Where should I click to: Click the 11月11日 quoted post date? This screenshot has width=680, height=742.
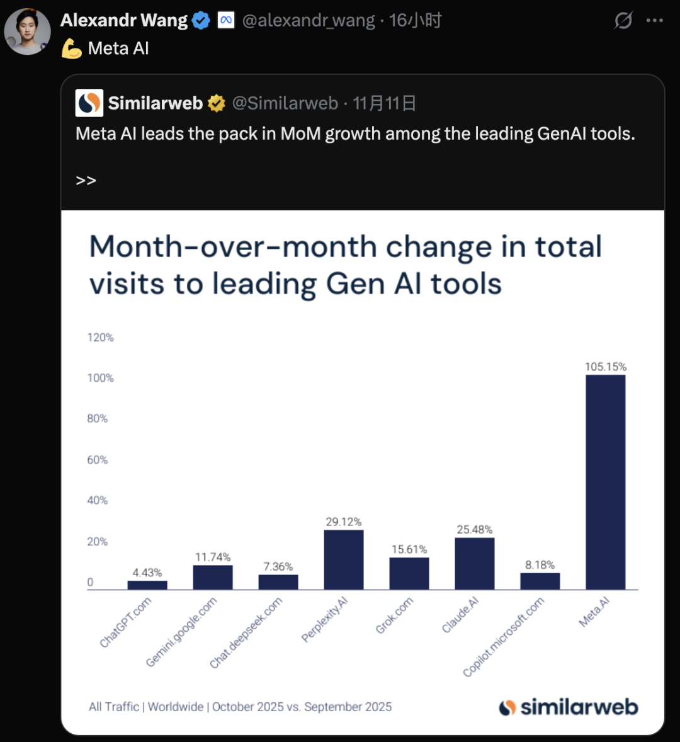click(384, 103)
